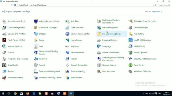Open the Personalization icon

coord(67,53)
